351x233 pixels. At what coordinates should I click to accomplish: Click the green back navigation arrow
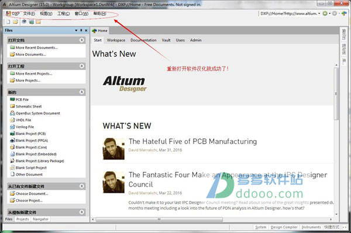point(325,13)
